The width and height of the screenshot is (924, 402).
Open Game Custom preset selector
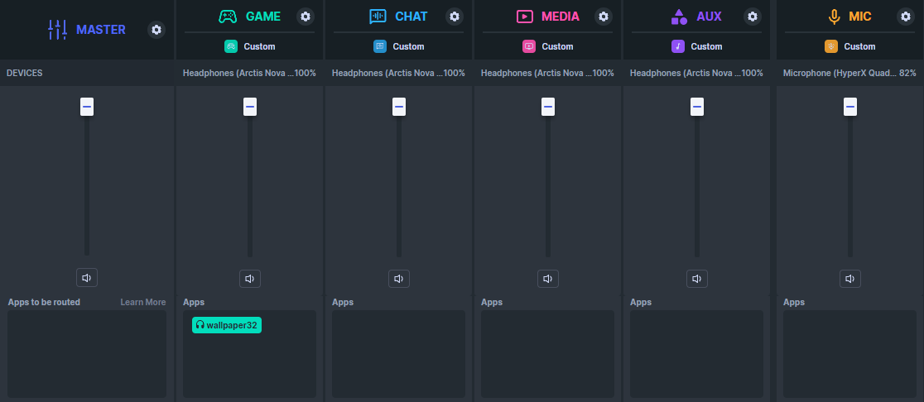click(250, 46)
